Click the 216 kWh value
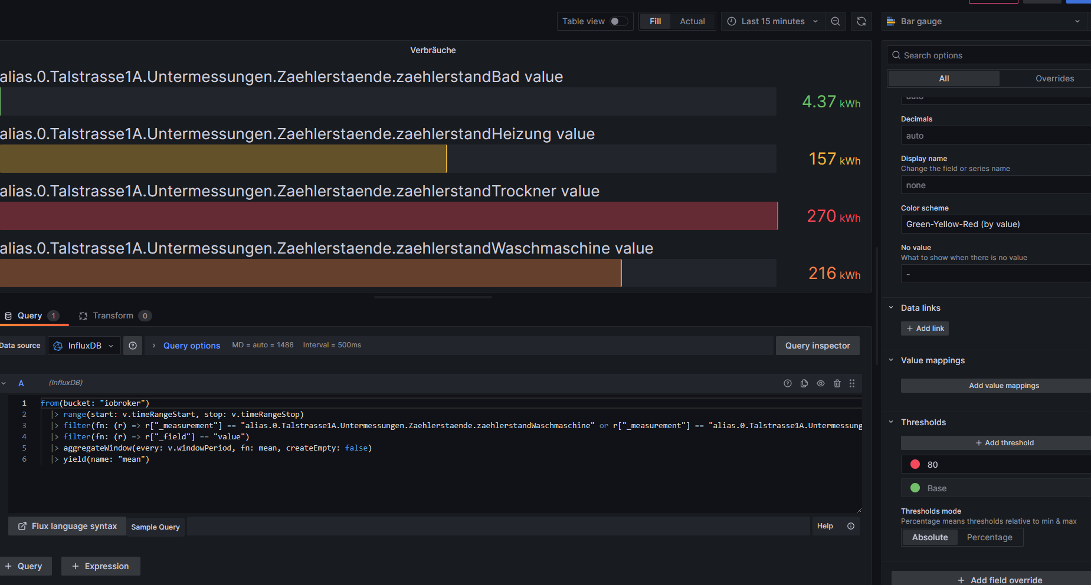Viewport: 1091px width, 585px height. click(x=834, y=274)
